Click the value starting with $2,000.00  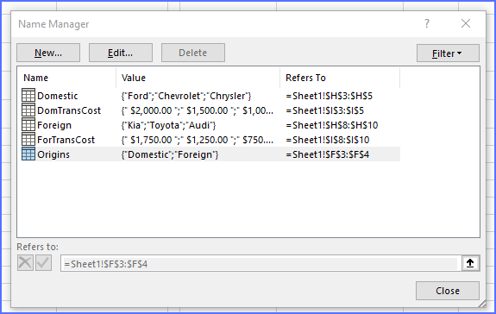tap(198, 110)
